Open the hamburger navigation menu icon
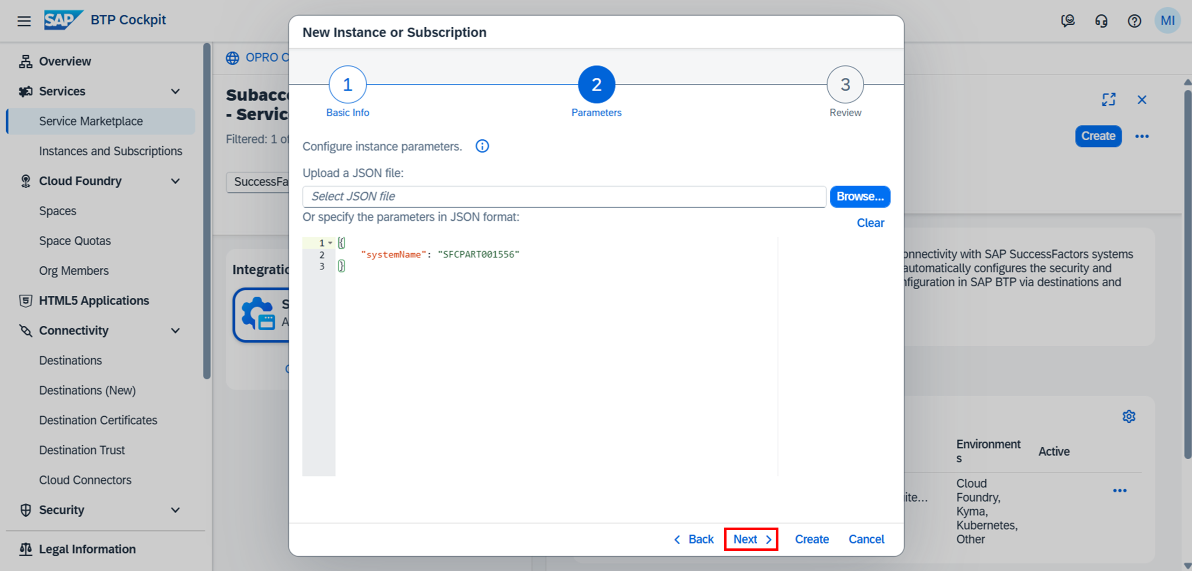 tap(24, 21)
